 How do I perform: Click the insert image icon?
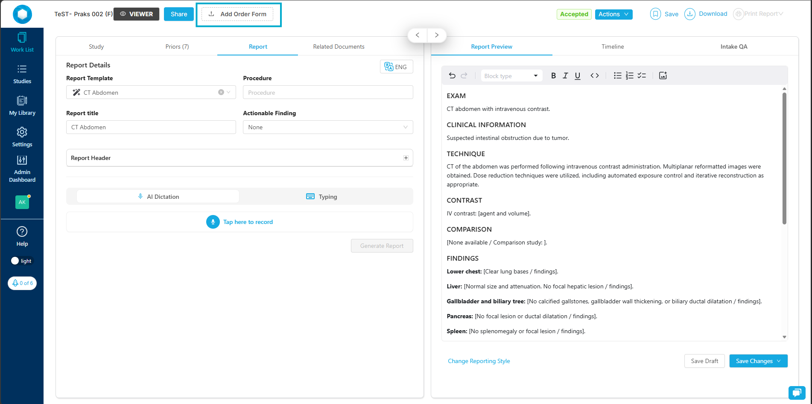(663, 76)
